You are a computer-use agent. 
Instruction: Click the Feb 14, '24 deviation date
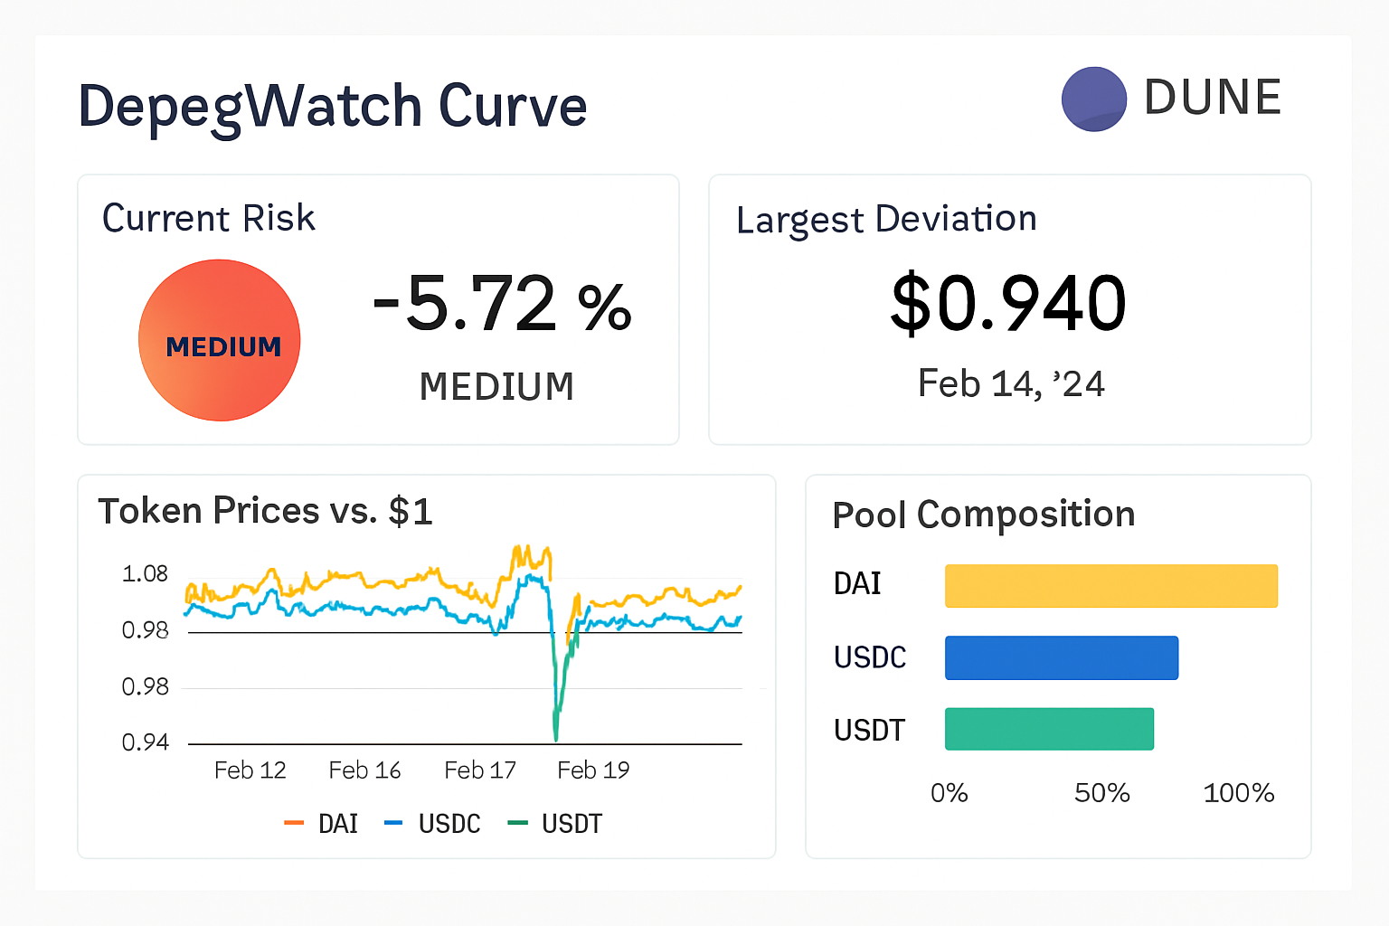point(1011,384)
